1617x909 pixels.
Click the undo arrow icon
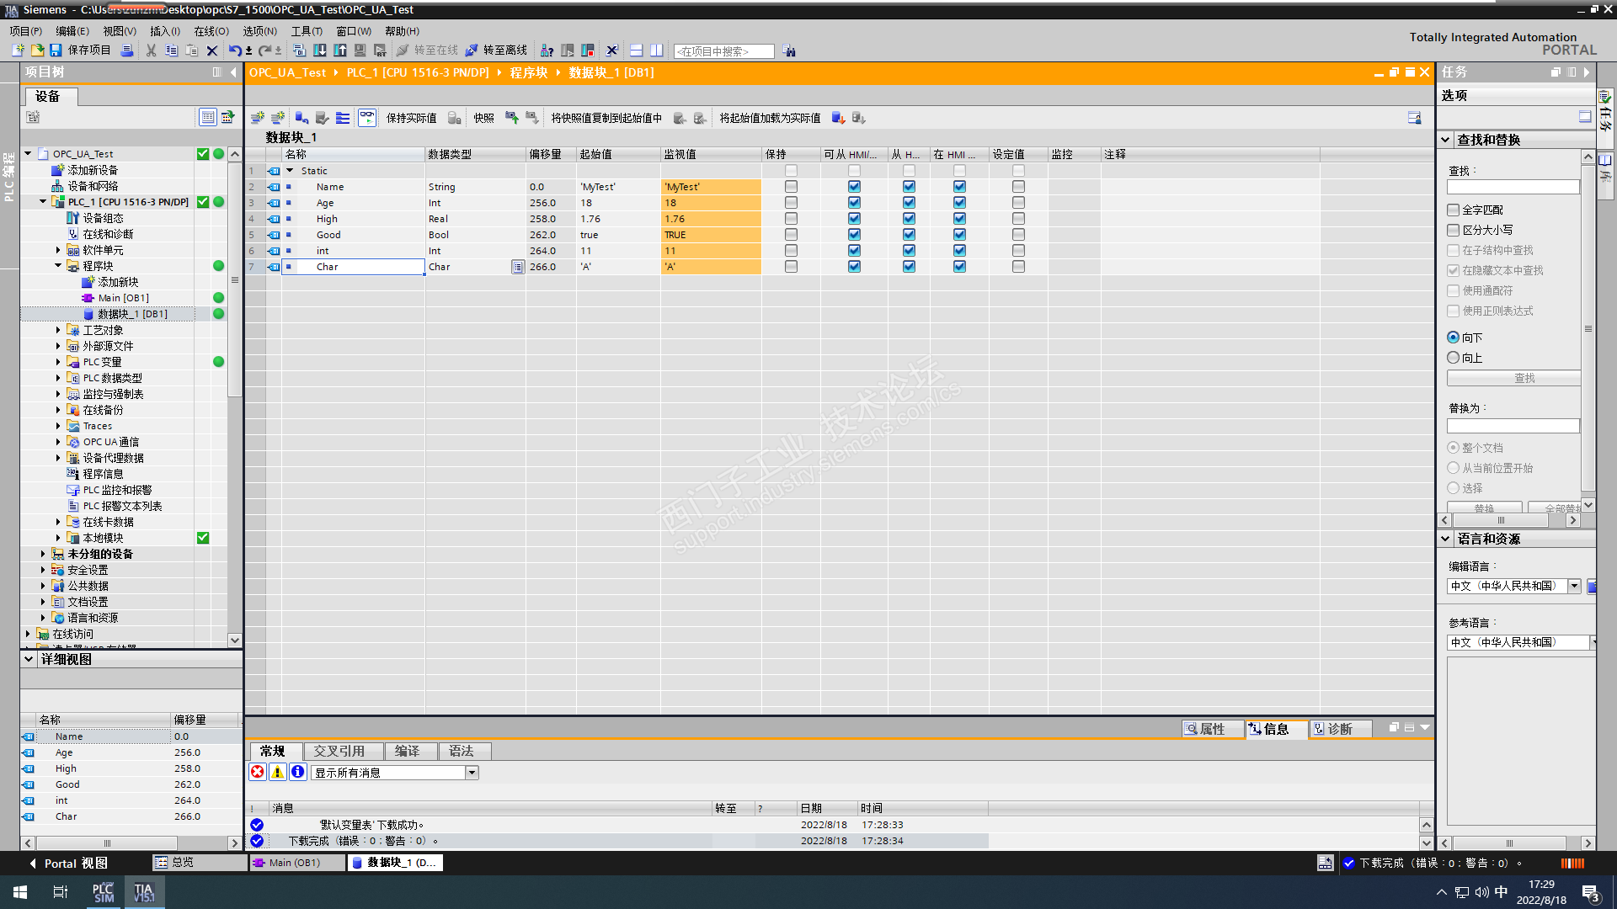[x=234, y=50]
